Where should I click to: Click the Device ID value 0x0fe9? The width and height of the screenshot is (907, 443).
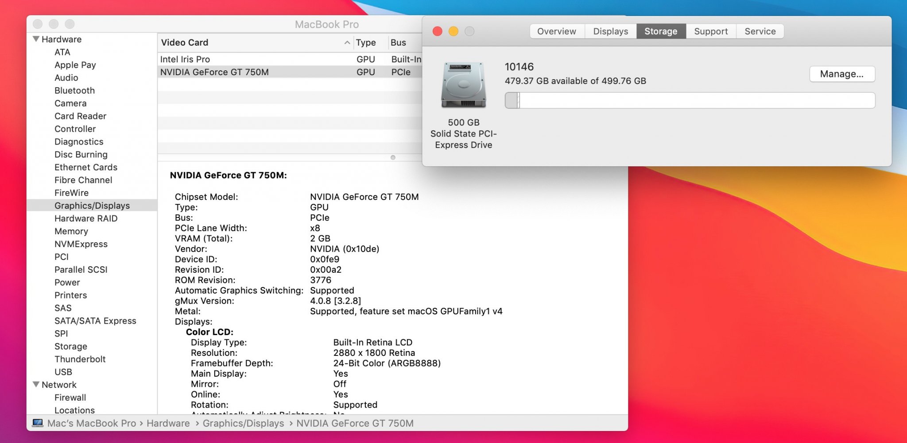coord(325,260)
